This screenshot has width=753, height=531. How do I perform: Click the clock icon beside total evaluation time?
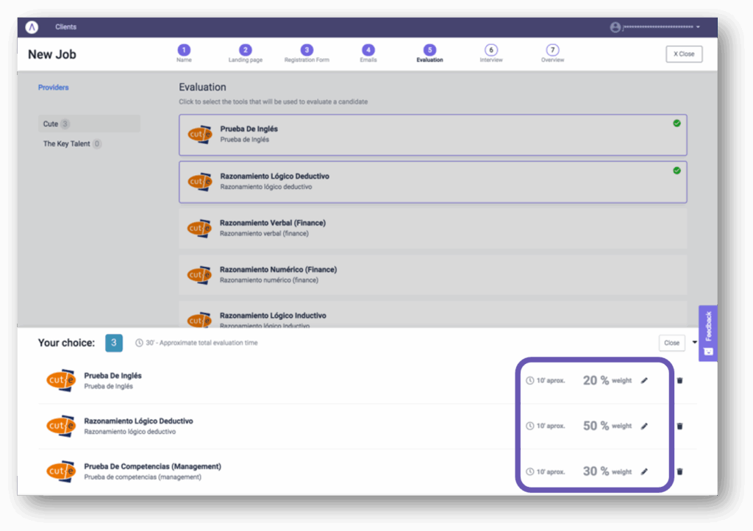click(x=139, y=343)
